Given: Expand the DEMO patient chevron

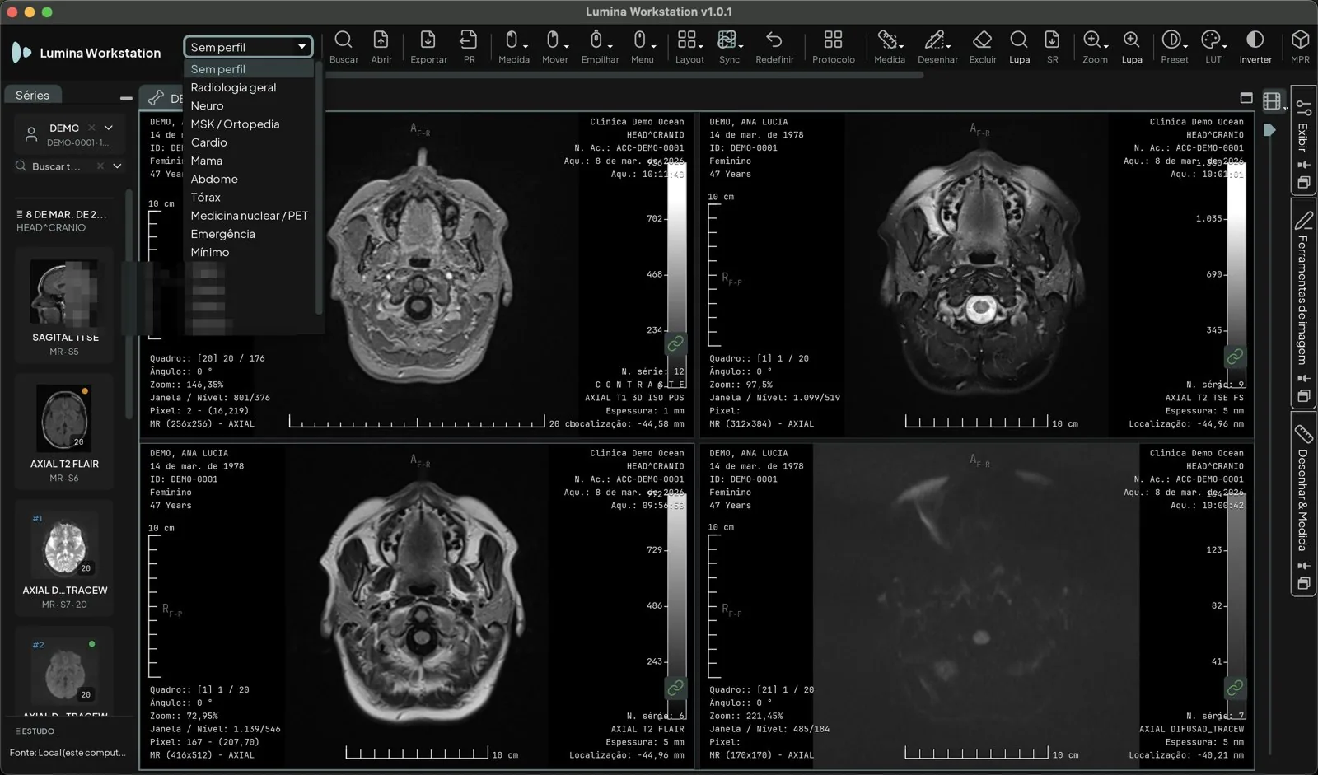Looking at the screenshot, I should pos(109,128).
